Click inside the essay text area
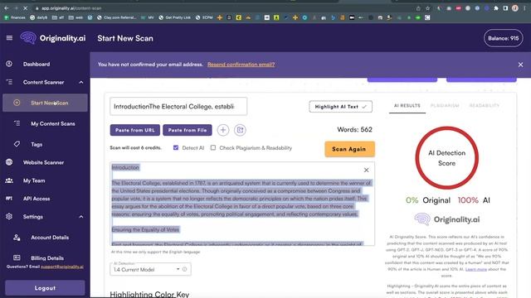 (242, 204)
